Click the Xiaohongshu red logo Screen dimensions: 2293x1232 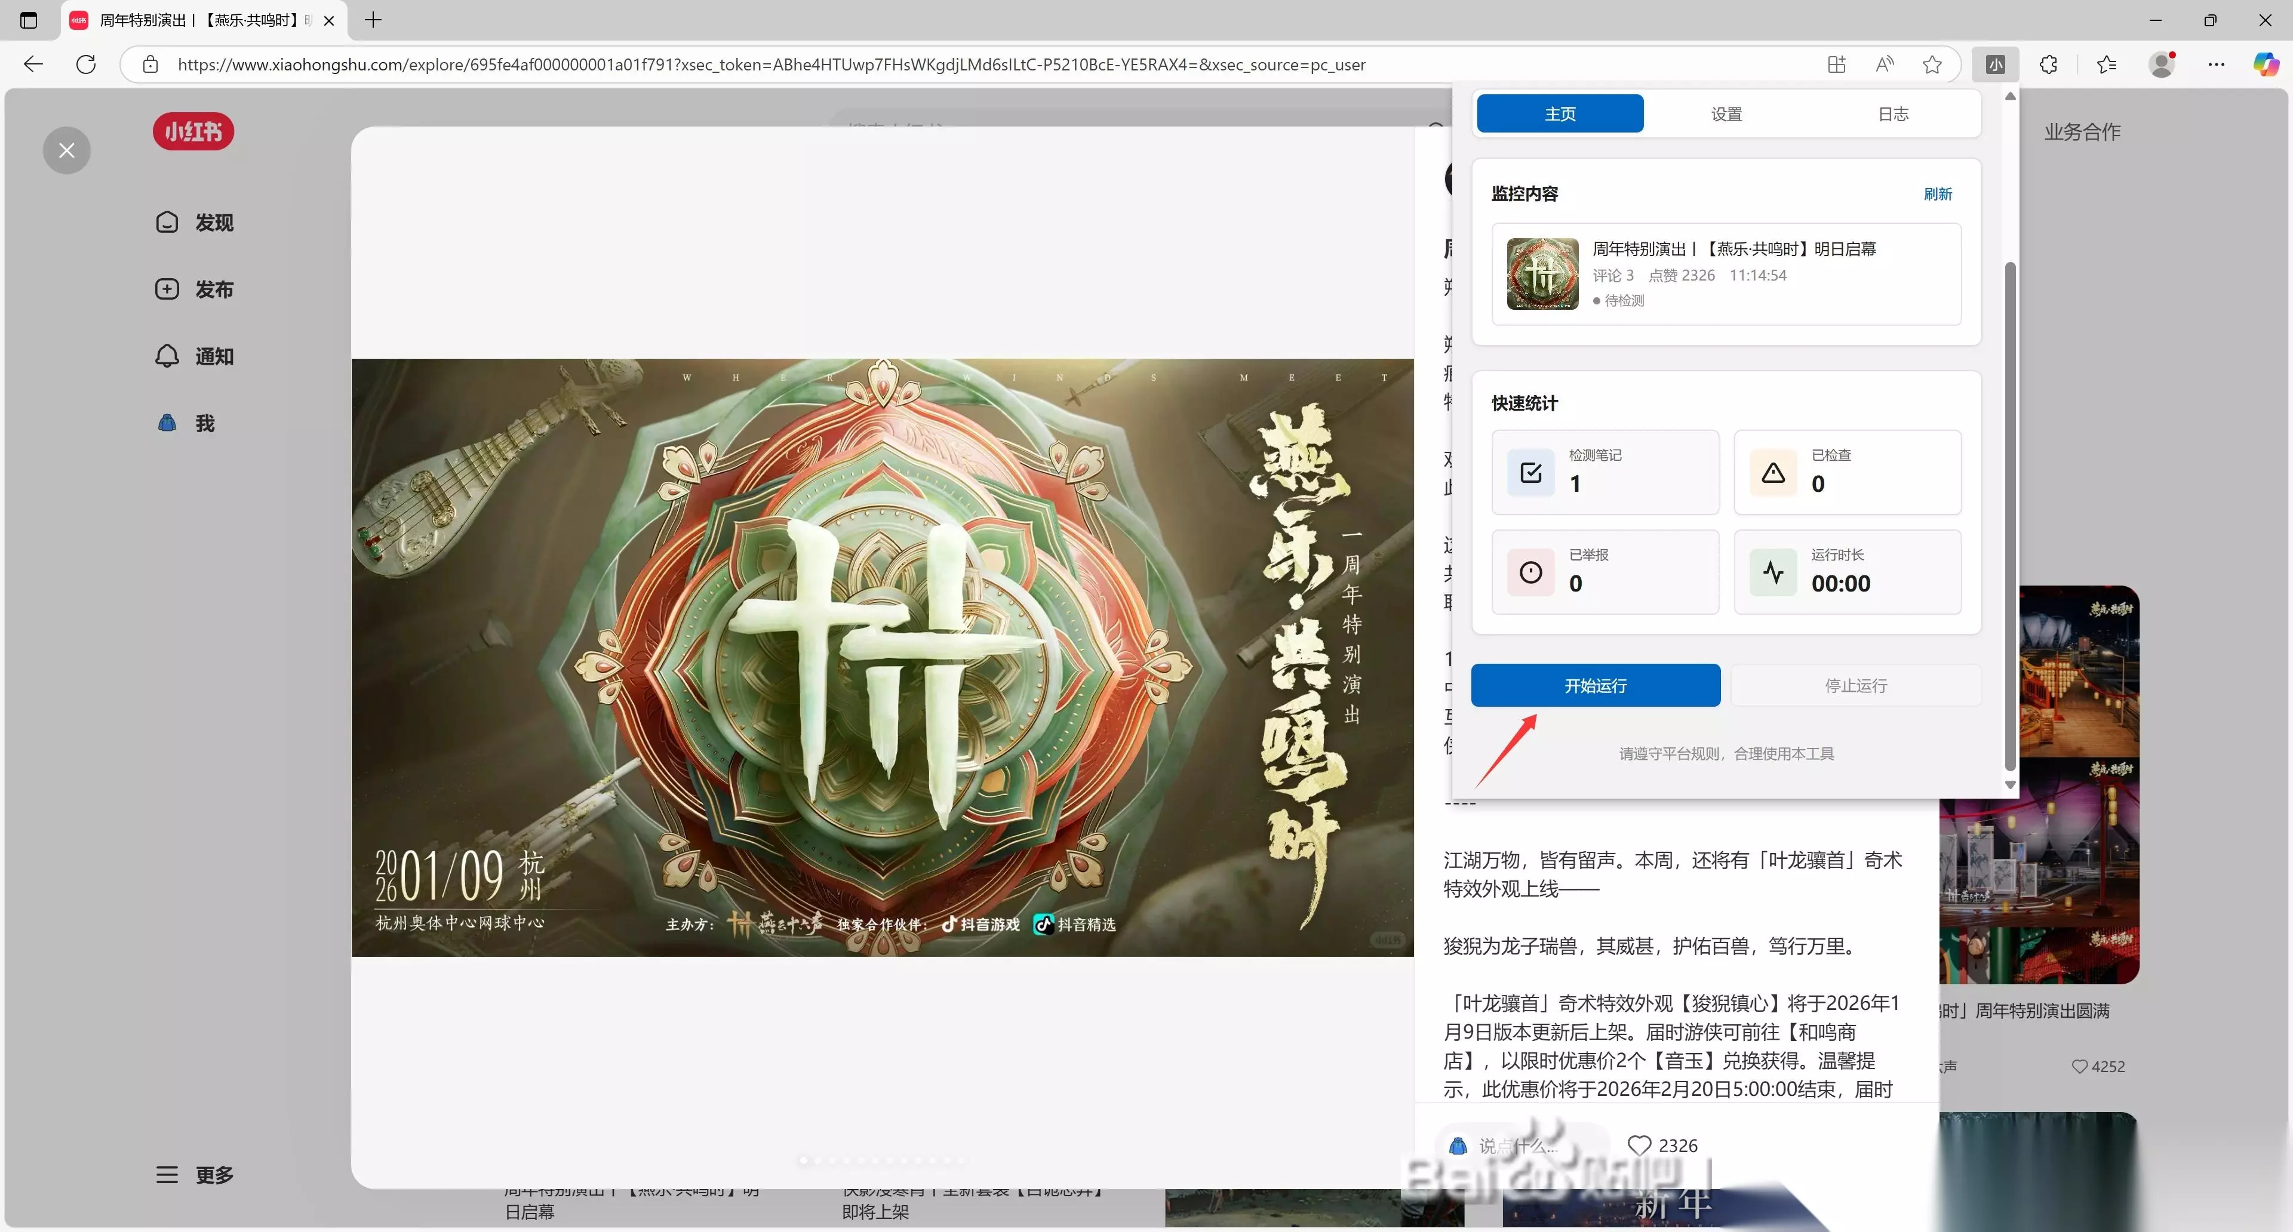pos(193,132)
